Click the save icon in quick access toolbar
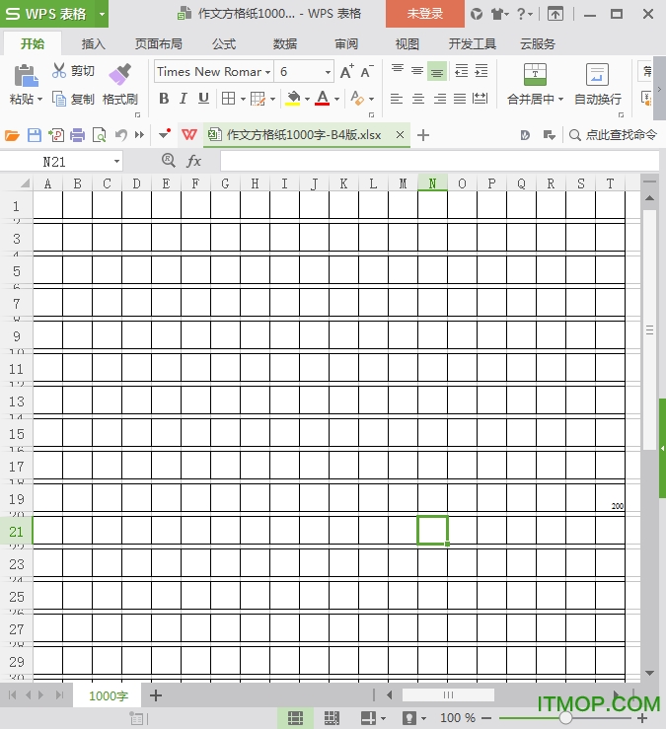The width and height of the screenshot is (666, 729). (35, 135)
